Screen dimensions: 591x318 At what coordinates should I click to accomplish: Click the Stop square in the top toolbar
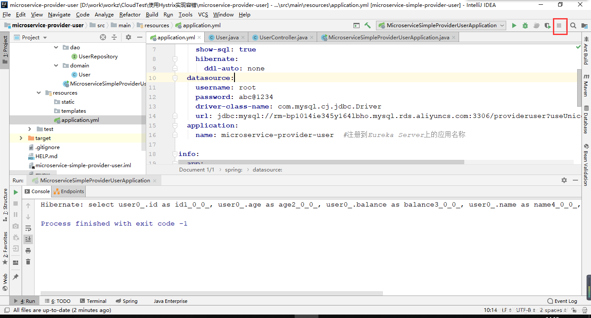click(x=559, y=25)
